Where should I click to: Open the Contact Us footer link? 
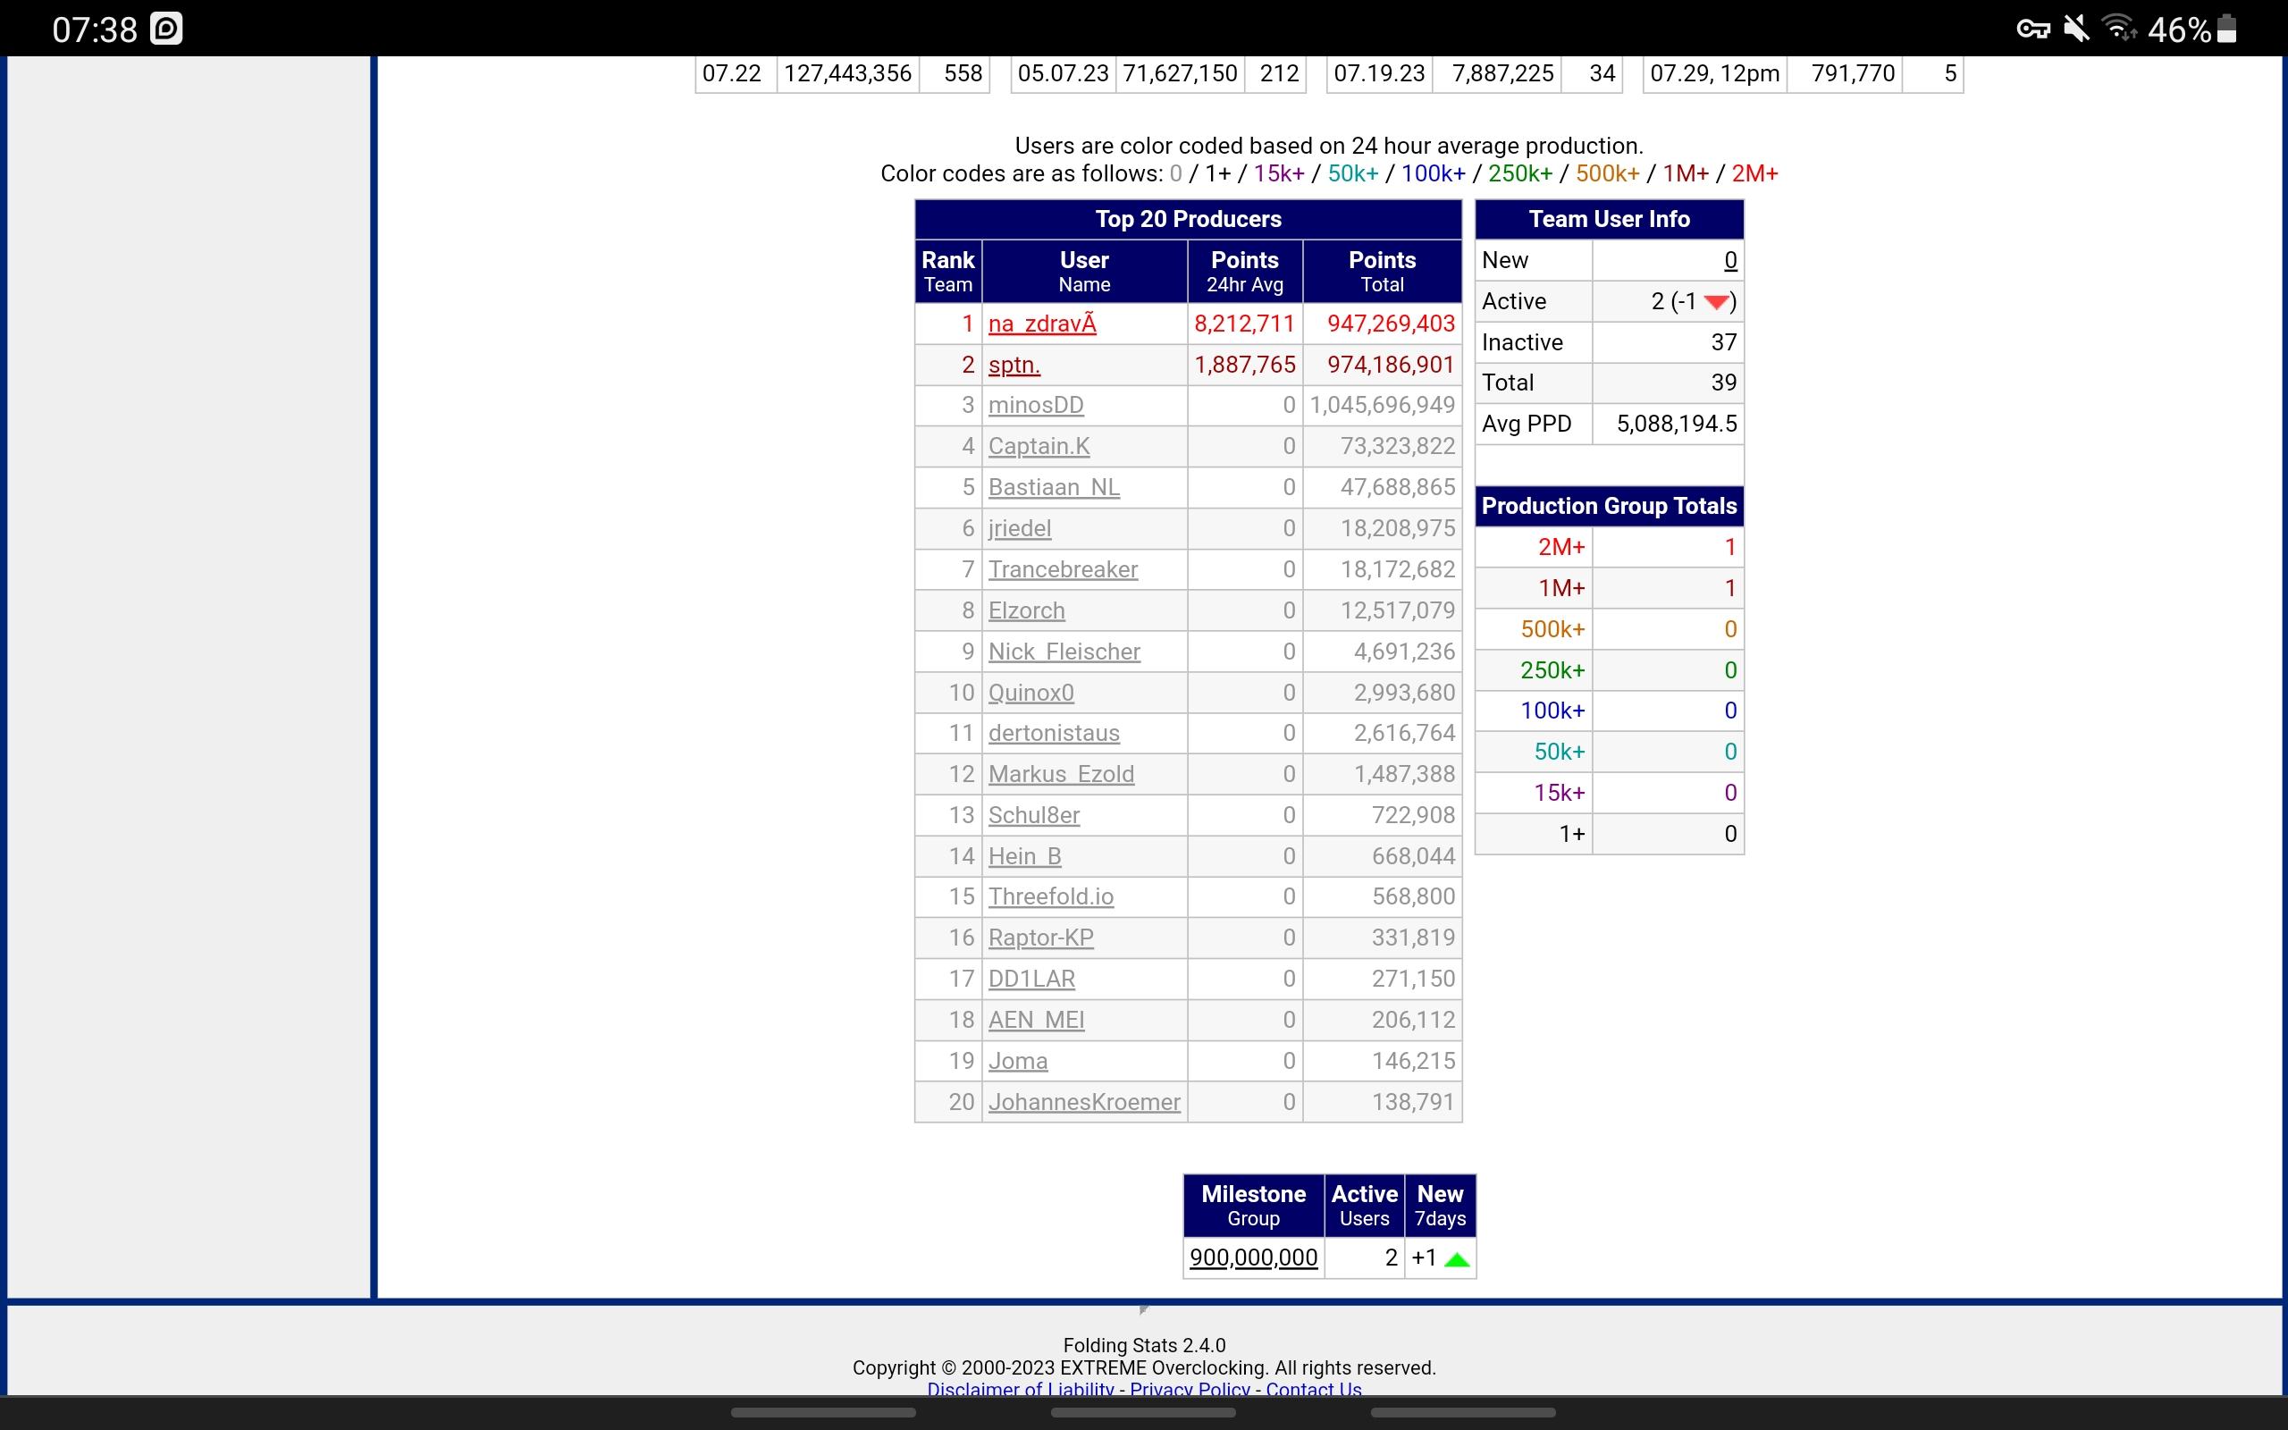(x=1312, y=1389)
